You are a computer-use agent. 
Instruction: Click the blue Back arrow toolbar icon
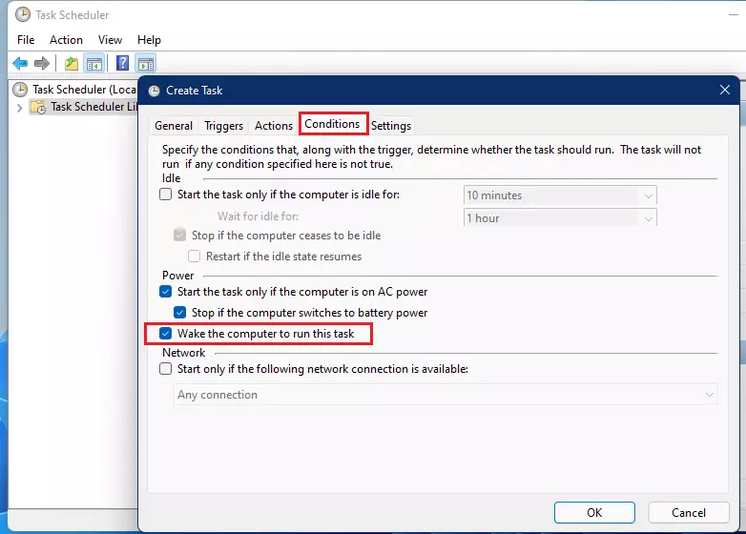20,63
